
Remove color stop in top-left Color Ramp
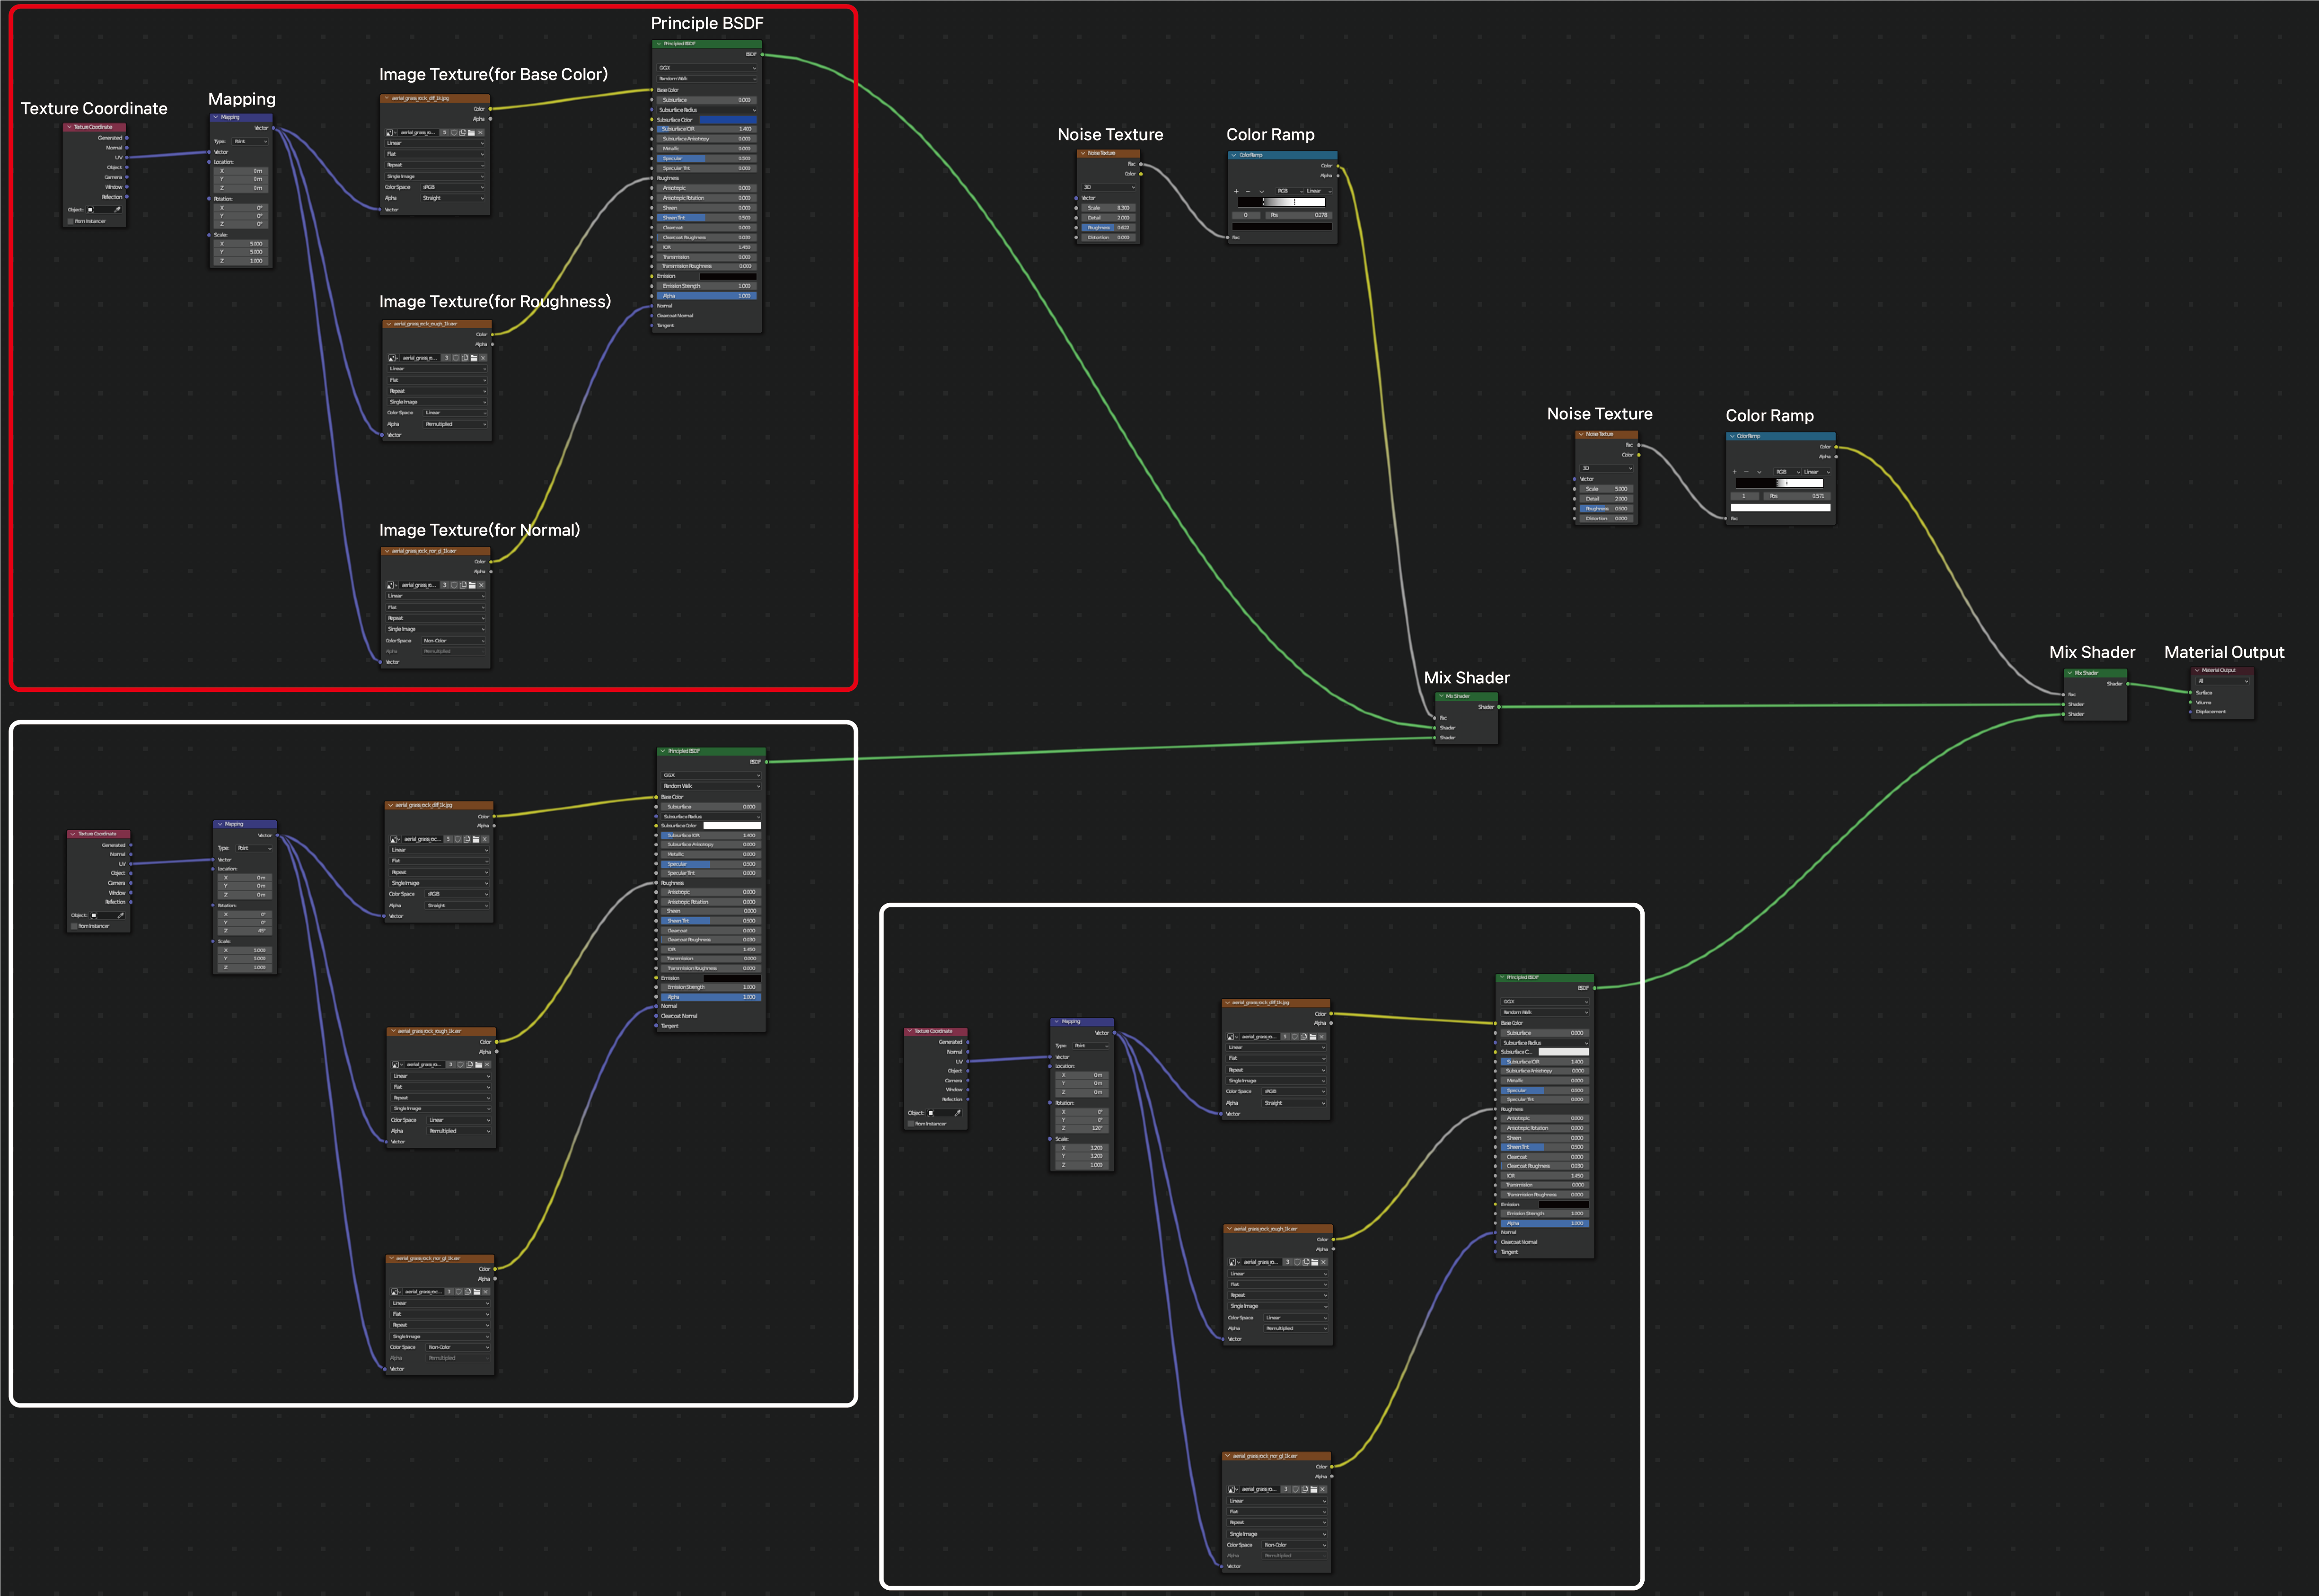1248,191
